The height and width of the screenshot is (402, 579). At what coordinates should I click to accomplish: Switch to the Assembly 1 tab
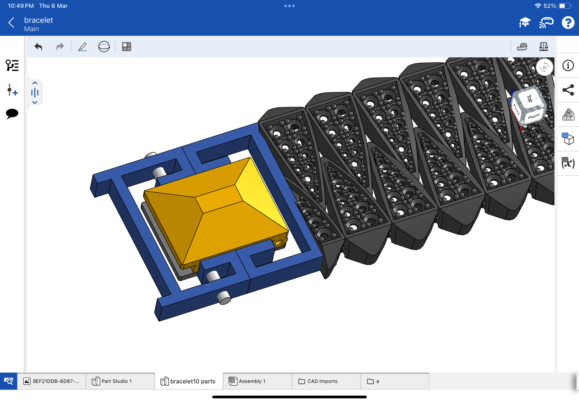pos(252,381)
